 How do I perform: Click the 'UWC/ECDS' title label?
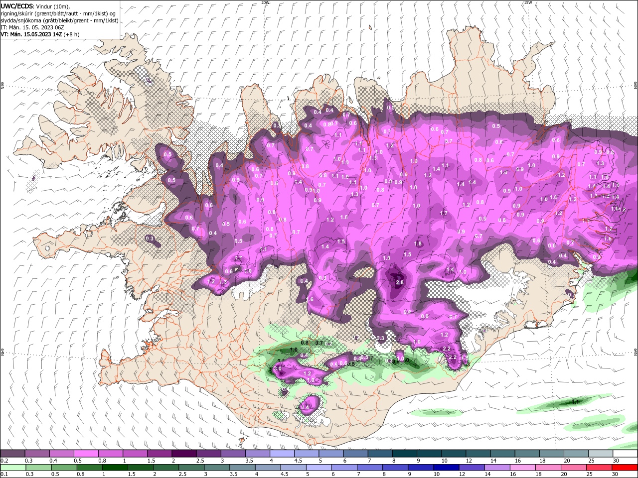pos(16,6)
